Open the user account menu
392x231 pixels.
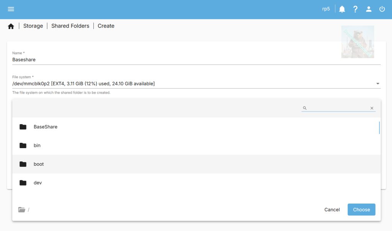[x=369, y=9]
